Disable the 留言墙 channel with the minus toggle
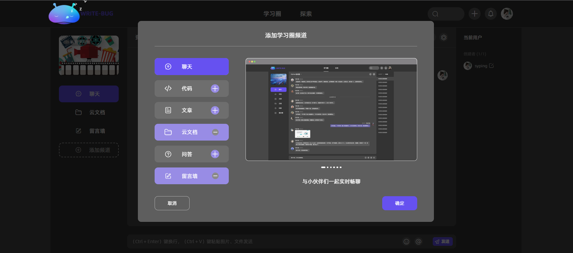Screen dimensions: 573x253 point(215,175)
